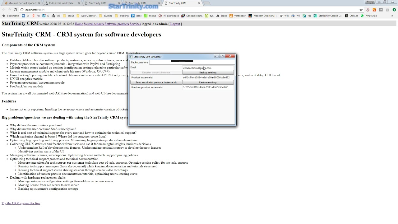Open the Webcam Directory bookmark
This screenshot has width=398, height=224.
[x=263, y=16]
